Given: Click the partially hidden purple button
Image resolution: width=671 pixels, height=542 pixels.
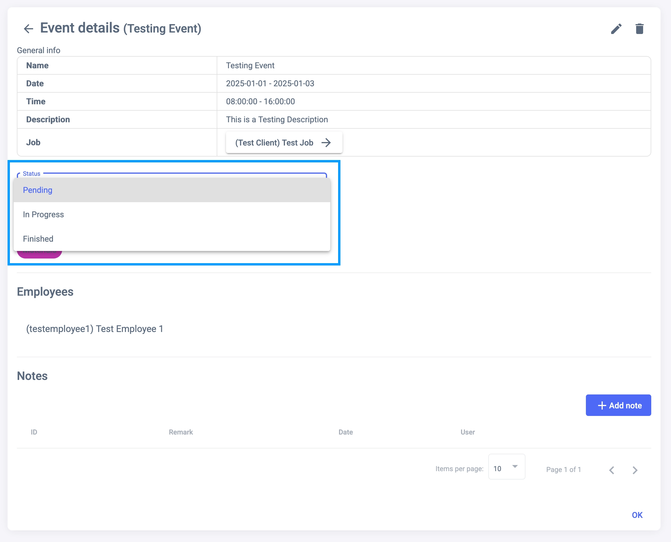Looking at the screenshot, I should pyautogui.click(x=40, y=255).
